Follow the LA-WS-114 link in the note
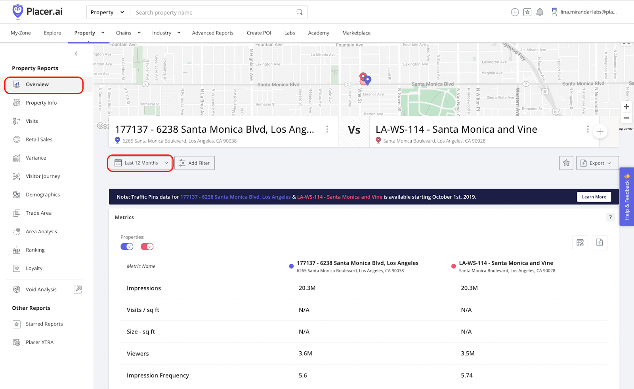Screen dimensions: 634x389 click(340, 197)
